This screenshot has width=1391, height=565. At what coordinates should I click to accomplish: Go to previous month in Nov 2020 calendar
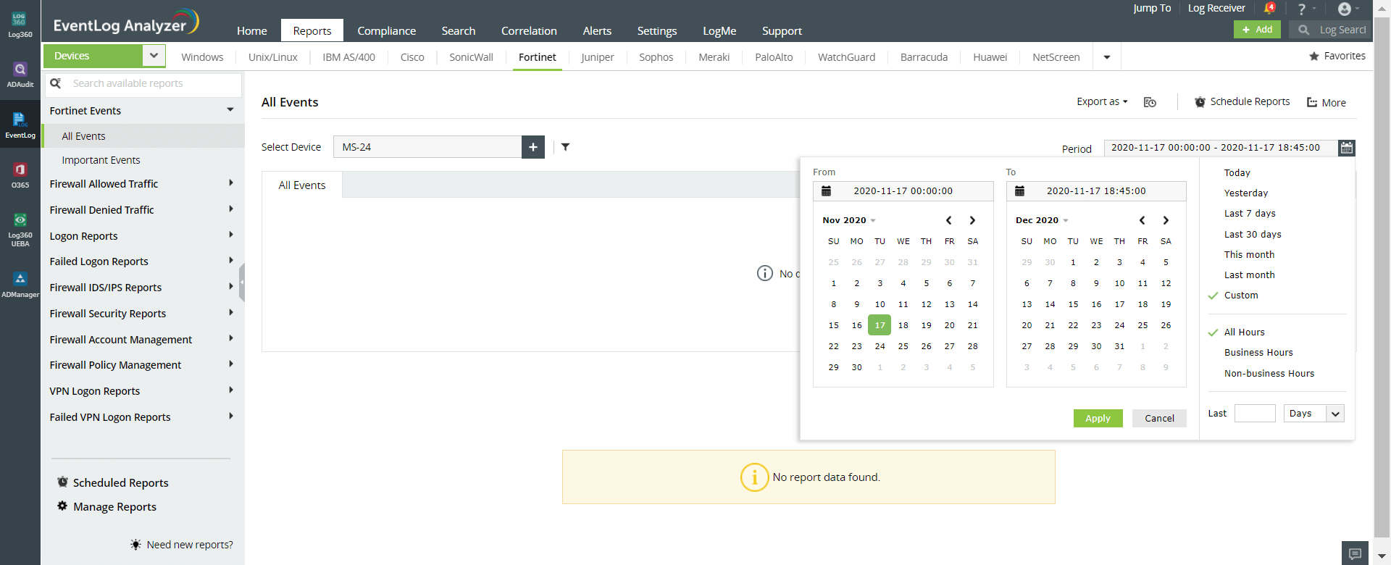tap(948, 220)
